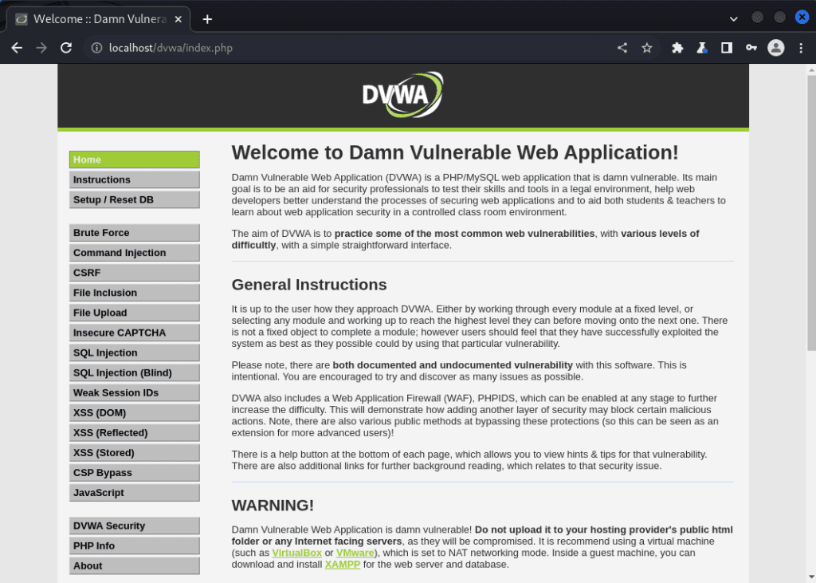Click the page vertical scrollbar thumb
Screen dimensions: 816x583
[x=811, y=213]
